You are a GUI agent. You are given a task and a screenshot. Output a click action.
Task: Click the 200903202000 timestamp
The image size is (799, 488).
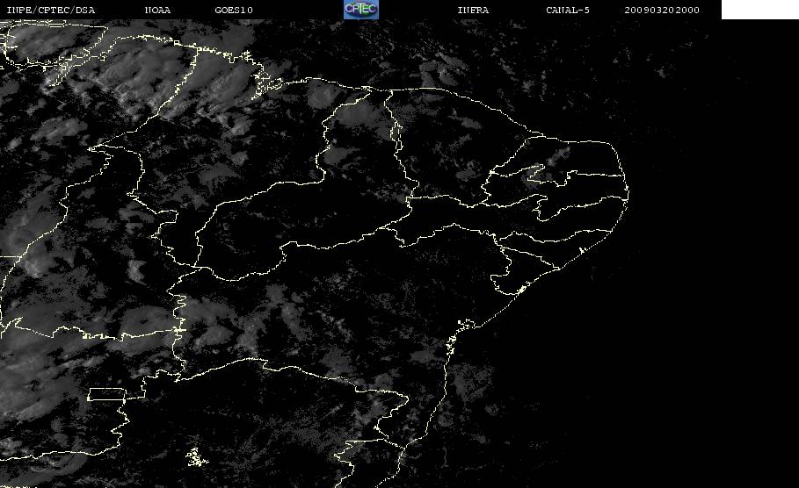click(x=662, y=10)
